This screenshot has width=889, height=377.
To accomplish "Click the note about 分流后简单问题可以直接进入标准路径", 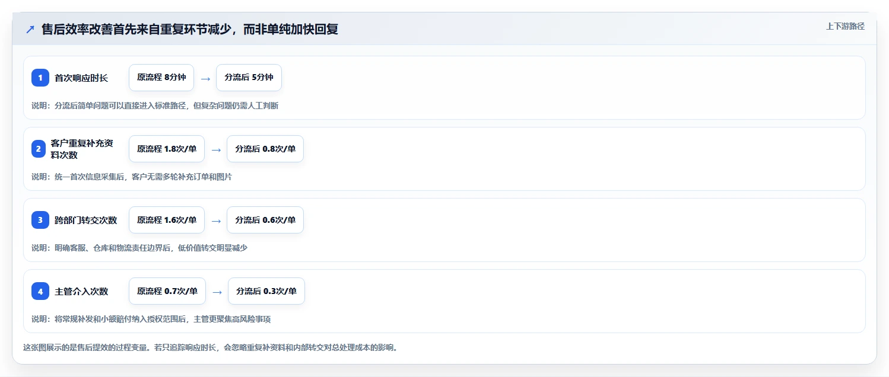I will 155,106.
